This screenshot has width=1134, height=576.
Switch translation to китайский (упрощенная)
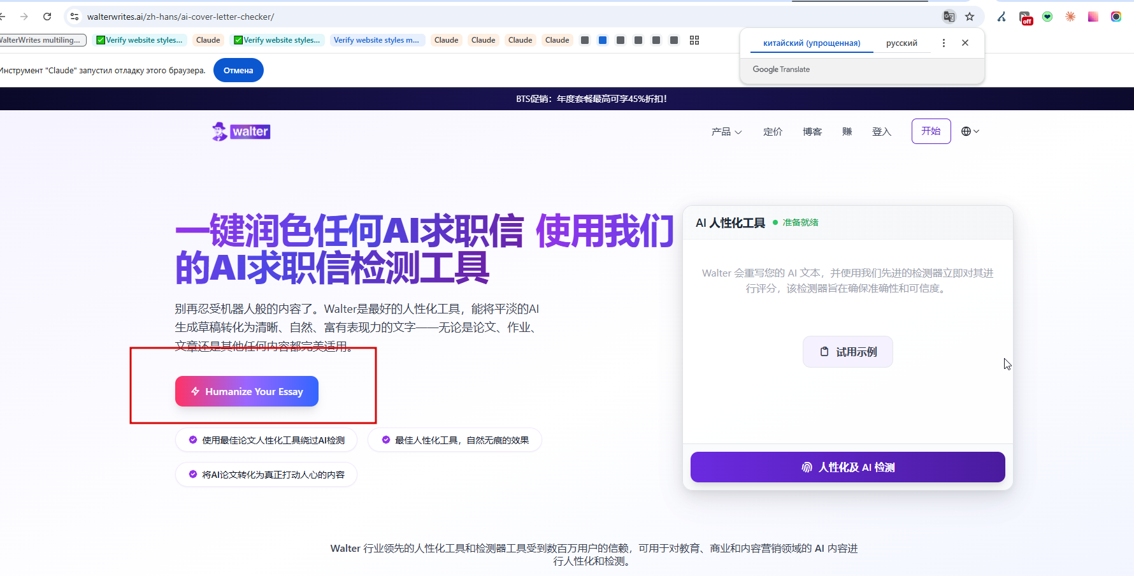812,43
